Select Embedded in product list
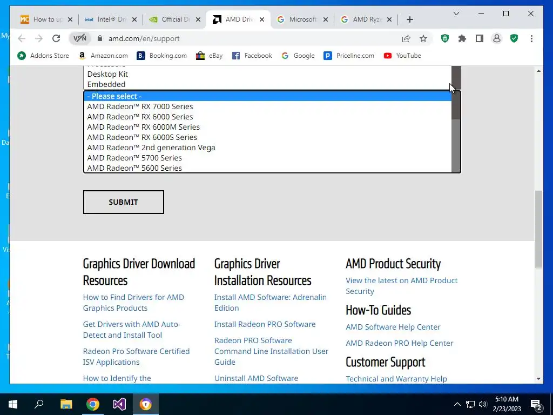 click(x=268, y=84)
